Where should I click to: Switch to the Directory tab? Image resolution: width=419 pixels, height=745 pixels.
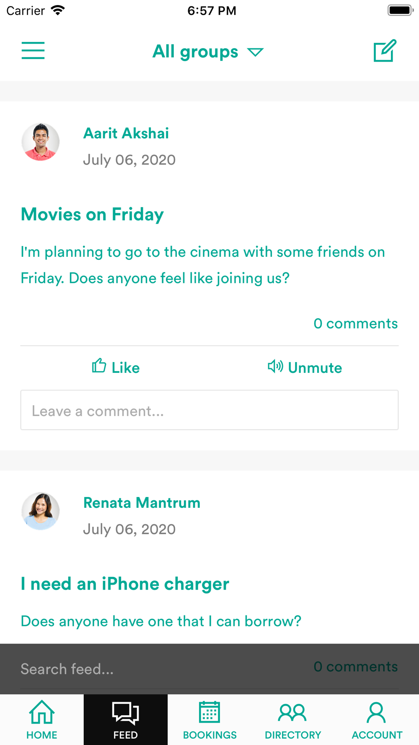pos(293,719)
